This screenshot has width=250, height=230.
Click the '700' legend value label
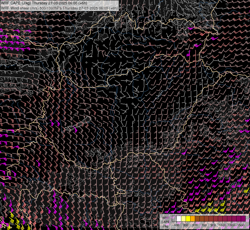[x=204, y=225]
